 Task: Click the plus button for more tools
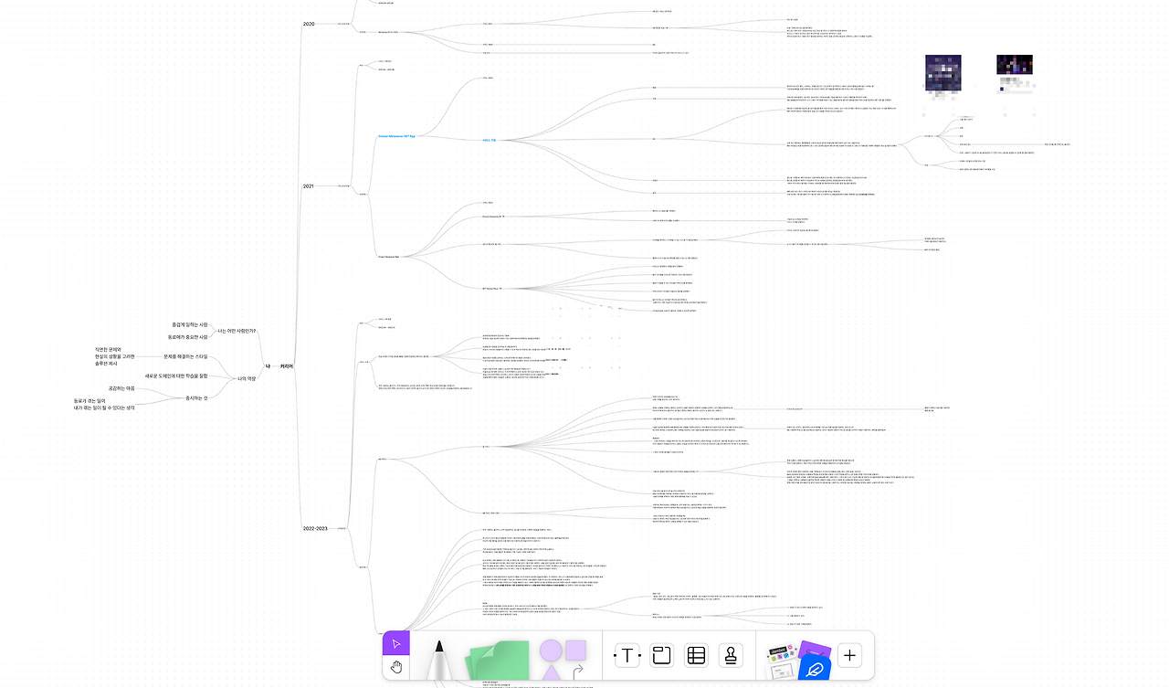(x=850, y=655)
